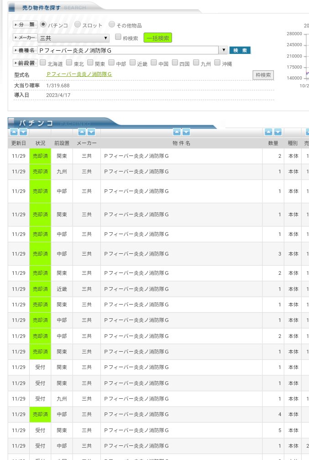This screenshot has height=460, width=309.
Task: Click the down sort arrow above メーカー column
Action: tap(91, 132)
